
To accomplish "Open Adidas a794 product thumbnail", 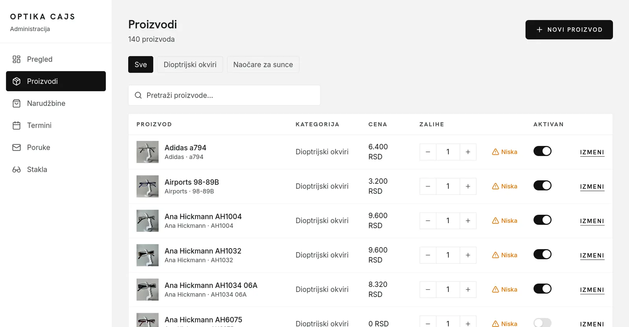I will pyautogui.click(x=147, y=152).
